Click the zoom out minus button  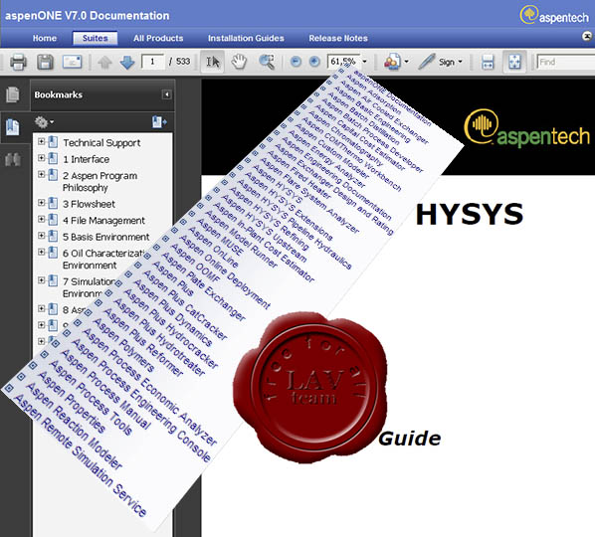[296, 62]
